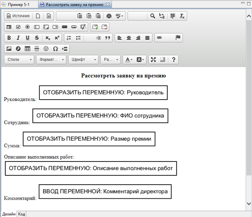Insert a form element icon
The height and width of the screenshot is (217, 252).
point(9,27)
